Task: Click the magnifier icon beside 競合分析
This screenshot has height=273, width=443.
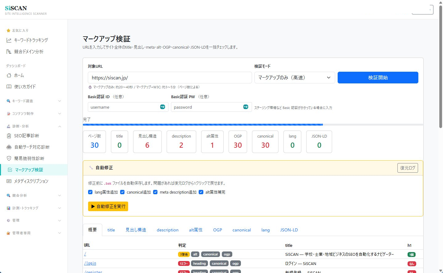Action: coord(8,195)
